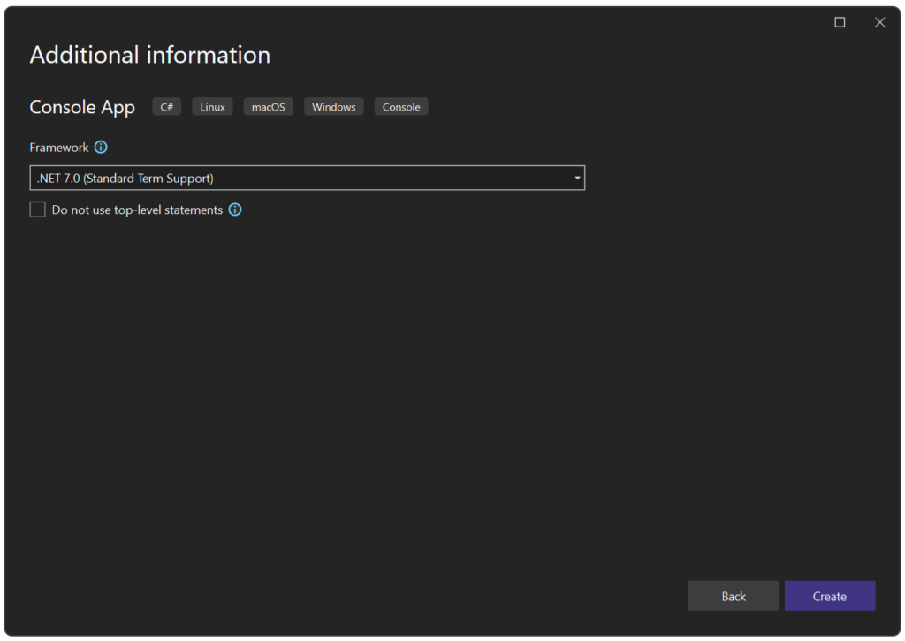Click the Linux platform tag

(212, 106)
